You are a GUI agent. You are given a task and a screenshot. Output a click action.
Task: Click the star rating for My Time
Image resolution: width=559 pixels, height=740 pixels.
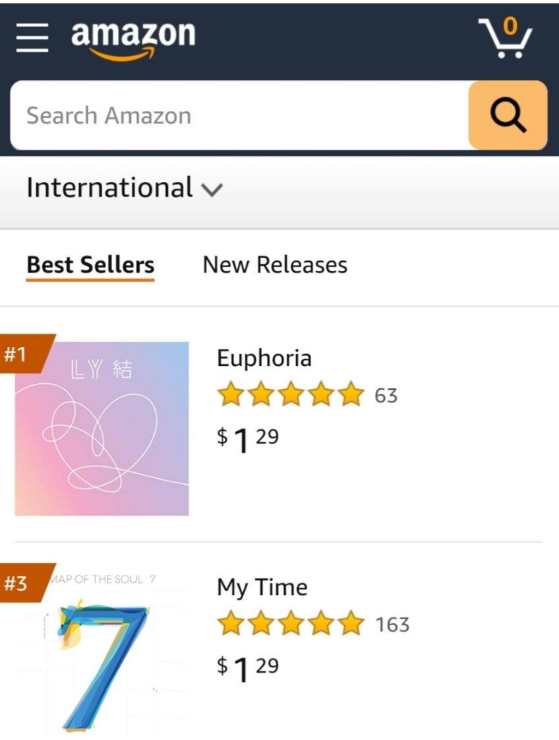click(x=291, y=623)
